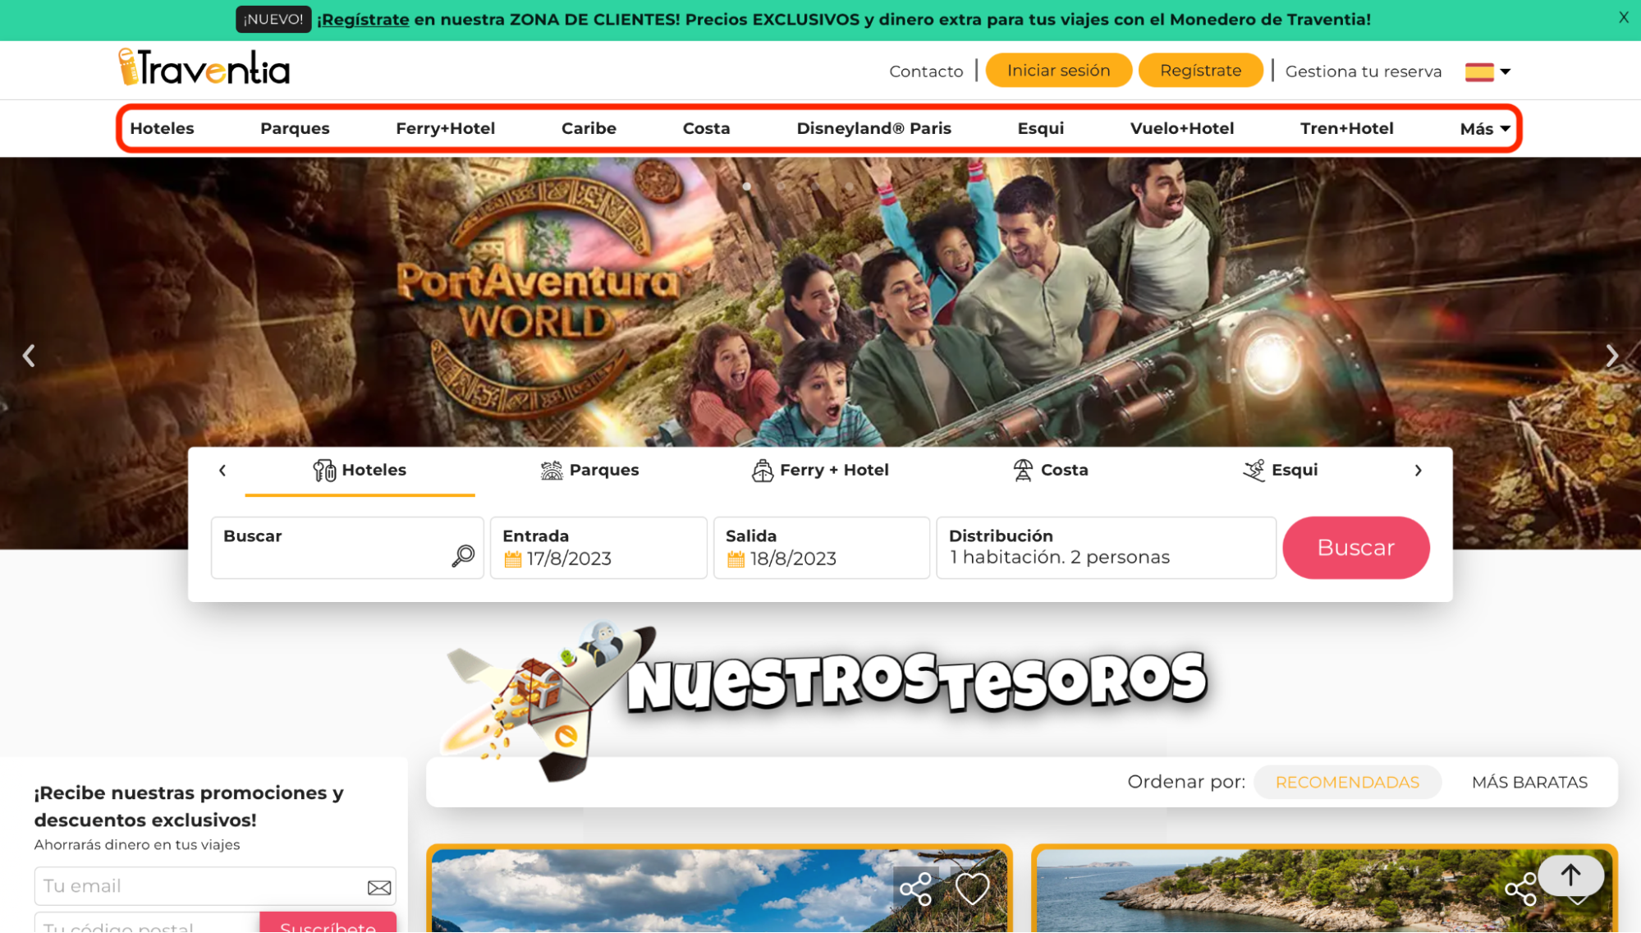Open the Parques navigation menu item
1641x933 pixels.
[x=295, y=128]
